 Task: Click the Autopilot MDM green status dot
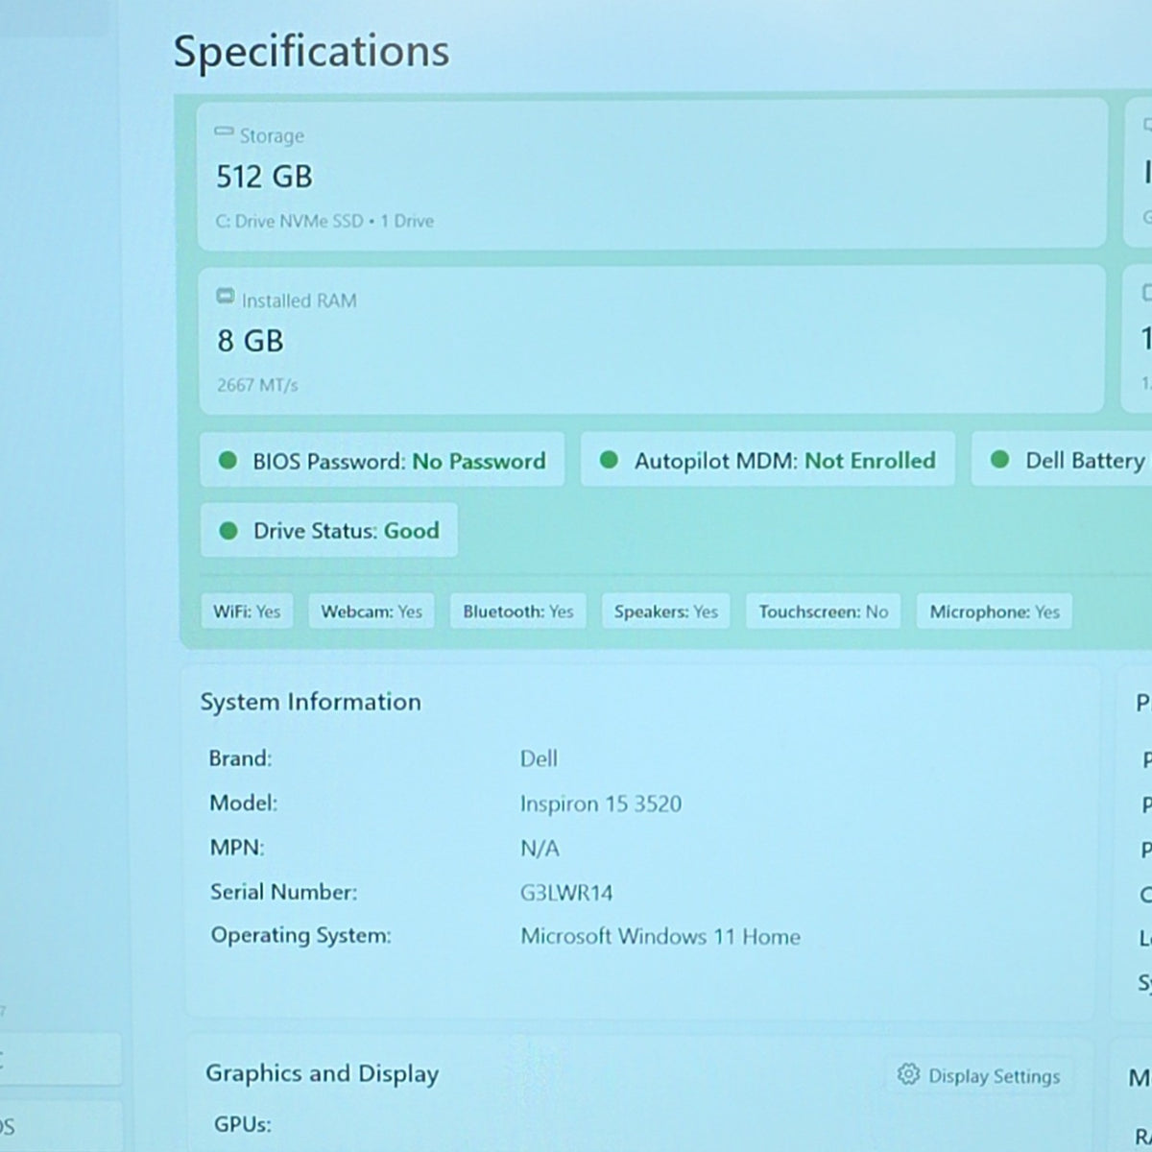point(609,460)
